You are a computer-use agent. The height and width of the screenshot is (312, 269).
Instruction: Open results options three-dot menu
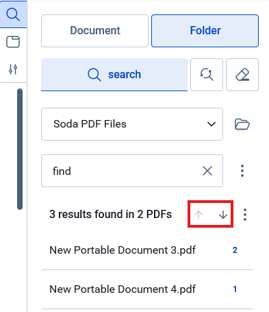(245, 215)
